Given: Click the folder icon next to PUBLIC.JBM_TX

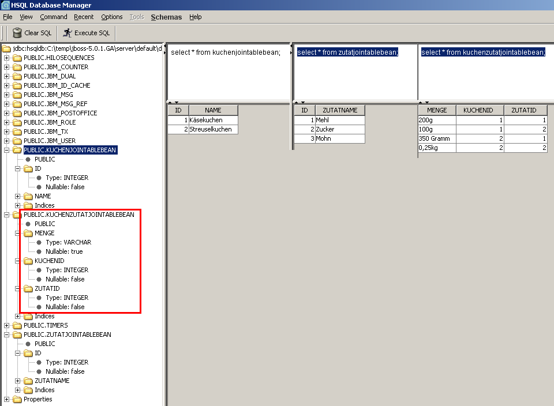Looking at the screenshot, I should point(17,131).
